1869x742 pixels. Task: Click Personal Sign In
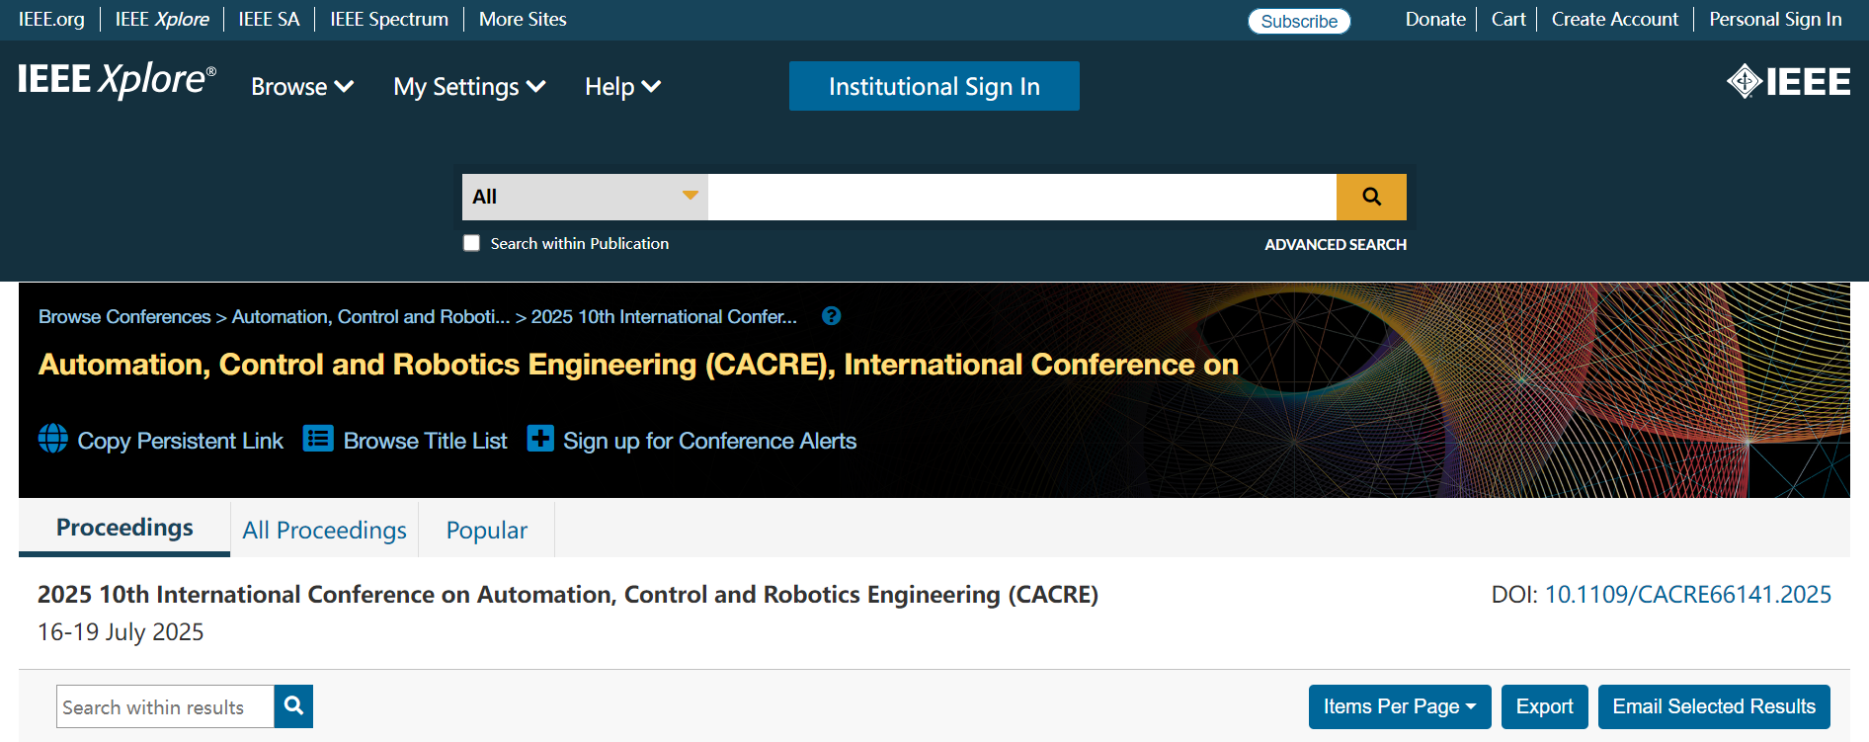point(1775,19)
